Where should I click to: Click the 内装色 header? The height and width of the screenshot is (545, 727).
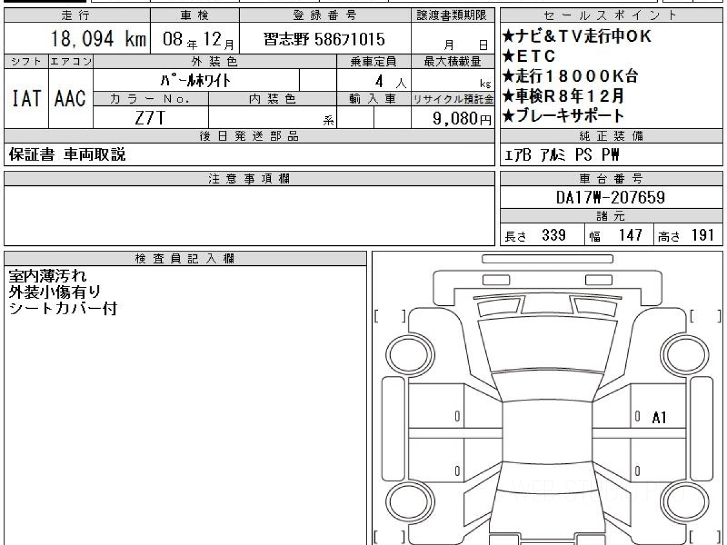pos(272,99)
